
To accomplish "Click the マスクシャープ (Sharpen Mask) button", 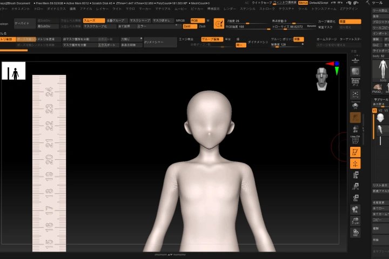I will pyautogui.click(x=140, y=21).
